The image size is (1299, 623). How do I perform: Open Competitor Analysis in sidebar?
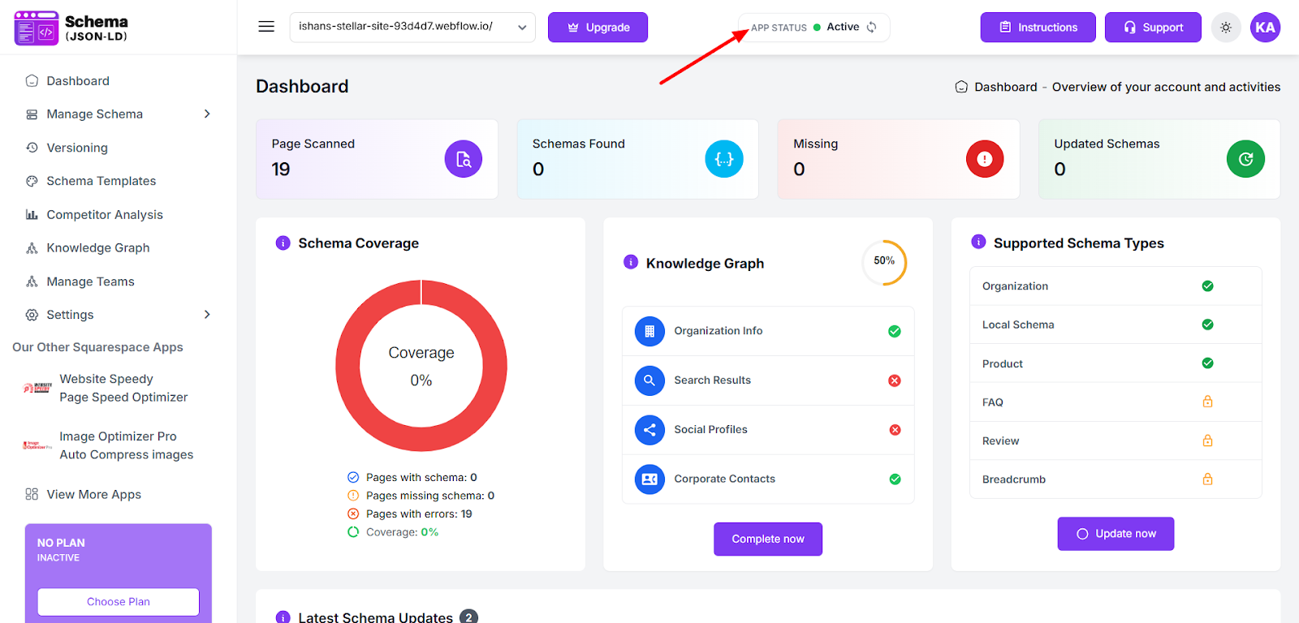105,215
